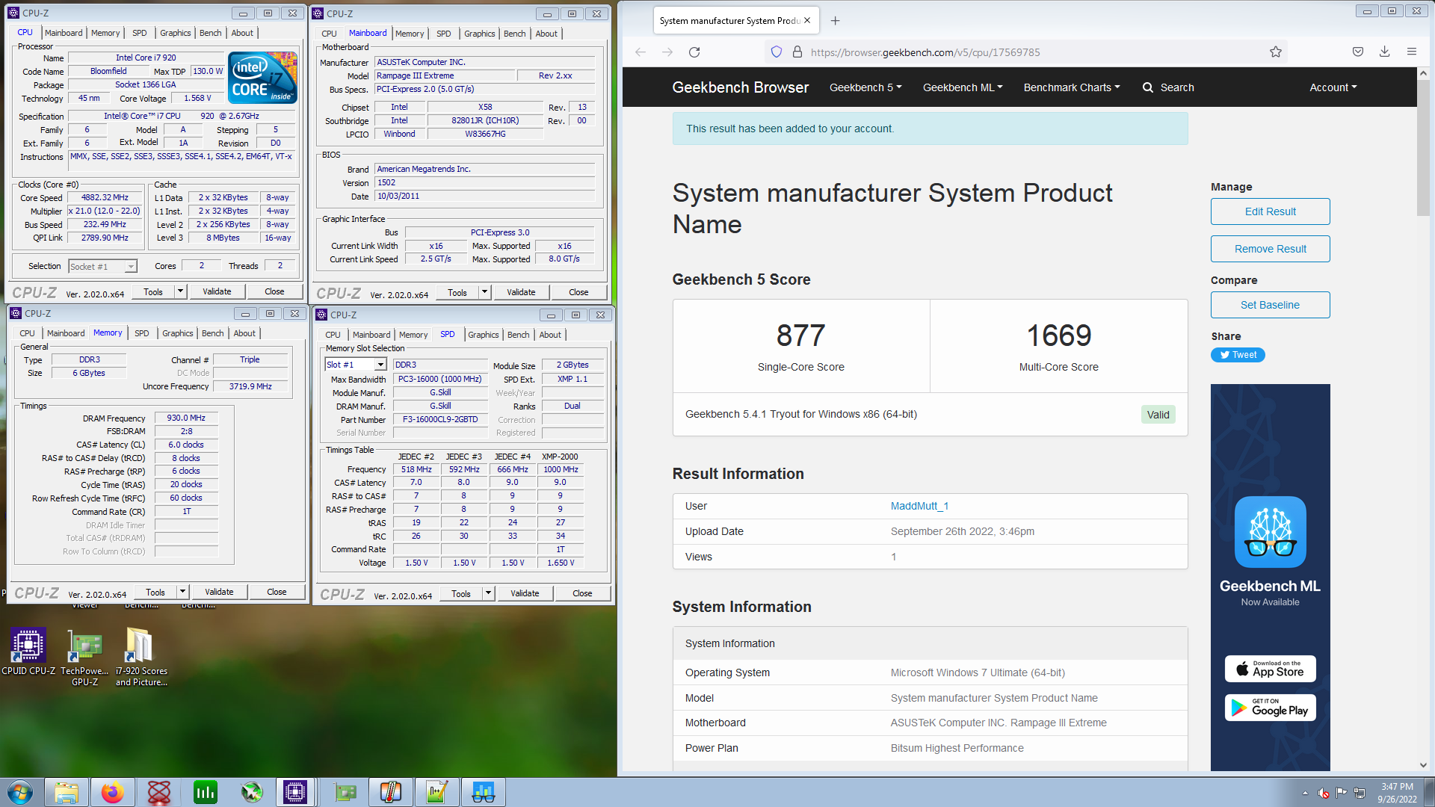This screenshot has width=1435, height=807.
Task: Select Graphics tab in Mainboard window
Action: pos(479,34)
